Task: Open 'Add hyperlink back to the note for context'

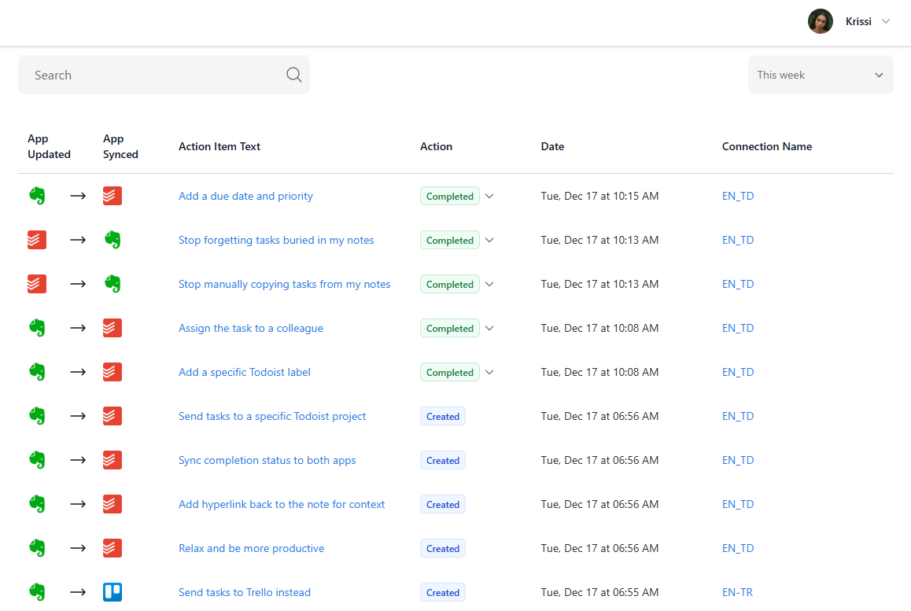Action: pyautogui.click(x=282, y=504)
